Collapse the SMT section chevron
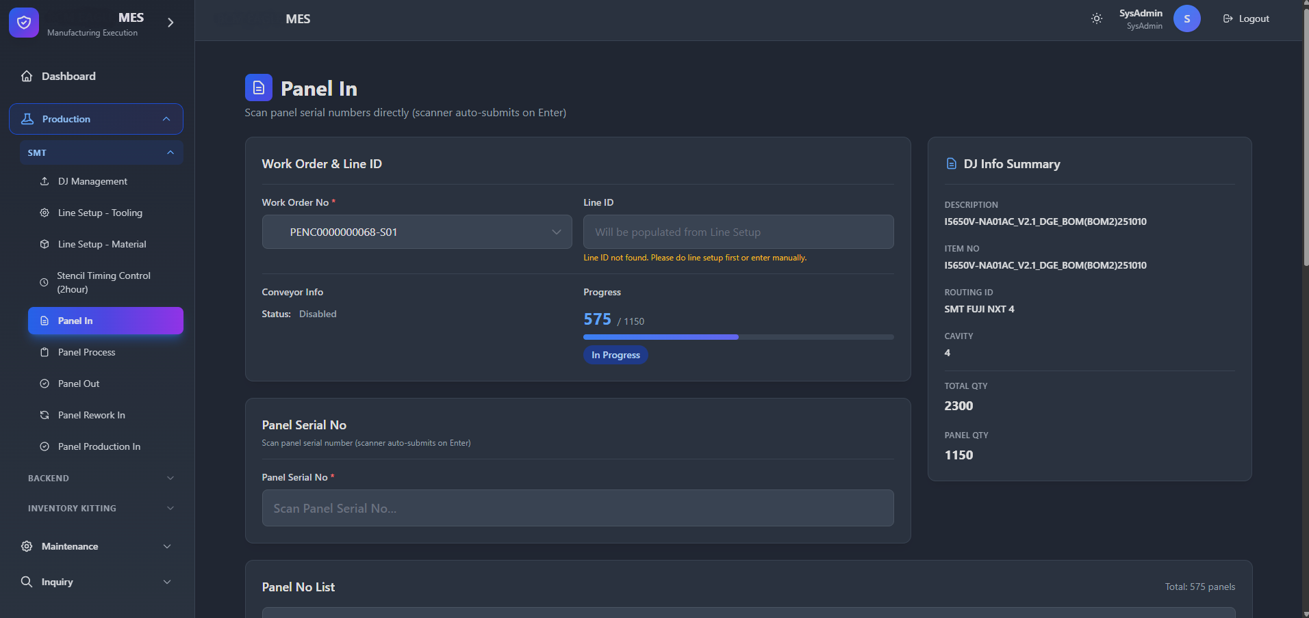Screen dimensions: 1309x618 170,152
